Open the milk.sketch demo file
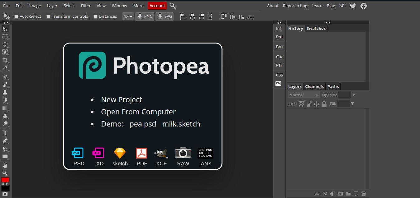 181,124
